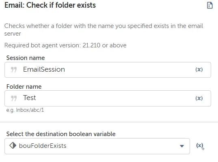Insert a variable into Folder name field
Image resolution: width=218 pixels, height=162 pixels.
(x=199, y=98)
